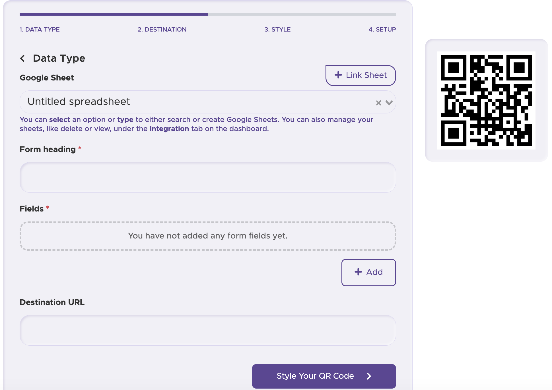This screenshot has width=552, height=390.
Task: Jump to the 3. Style step
Action: coord(277,30)
